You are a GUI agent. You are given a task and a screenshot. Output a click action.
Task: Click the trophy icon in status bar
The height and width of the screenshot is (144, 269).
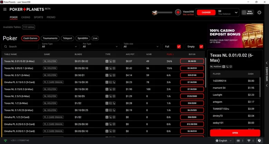(249, 141)
